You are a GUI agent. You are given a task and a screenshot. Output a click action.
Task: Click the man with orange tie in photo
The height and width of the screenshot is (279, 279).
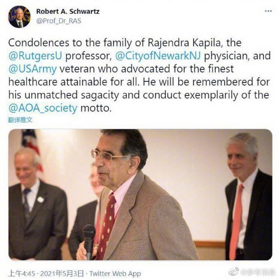pos(249,197)
